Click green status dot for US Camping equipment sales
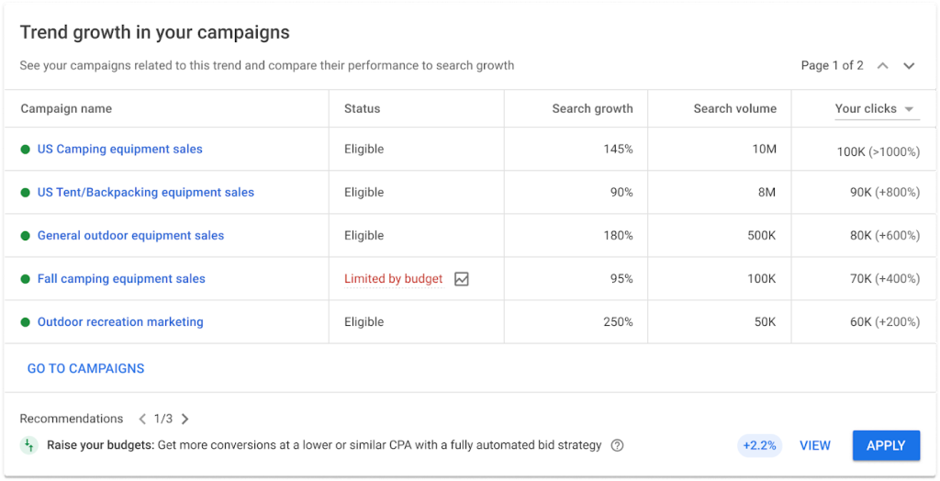Viewport: 940px width, 481px height. coord(25,150)
